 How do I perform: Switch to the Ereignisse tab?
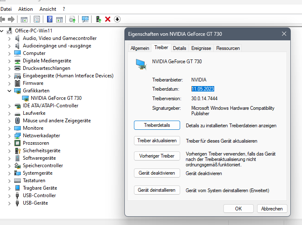tap(201, 48)
